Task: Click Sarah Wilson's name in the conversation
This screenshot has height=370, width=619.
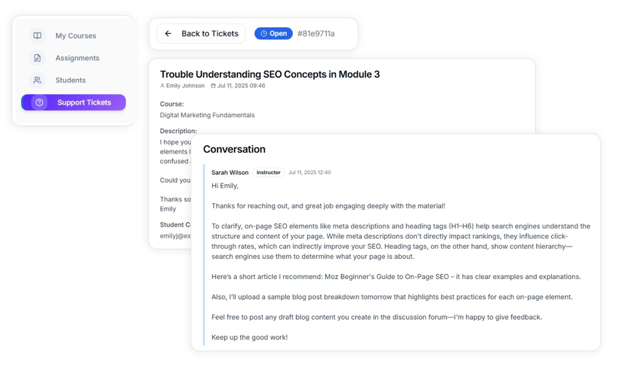Action: tap(230, 173)
